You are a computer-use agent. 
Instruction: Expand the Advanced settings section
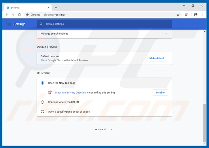point(104,129)
